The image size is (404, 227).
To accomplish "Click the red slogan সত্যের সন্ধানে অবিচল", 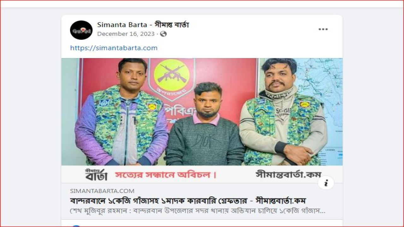I will point(166,175).
